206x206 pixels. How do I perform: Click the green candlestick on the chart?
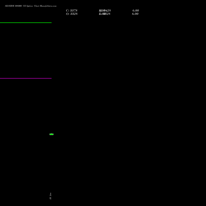coord(51,134)
